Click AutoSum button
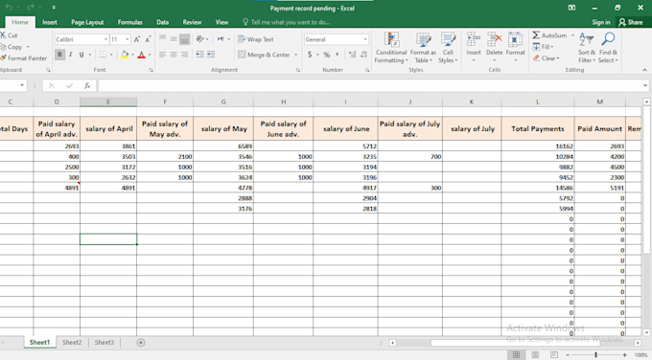Image resolution: width=652 pixels, height=360 pixels. click(549, 35)
